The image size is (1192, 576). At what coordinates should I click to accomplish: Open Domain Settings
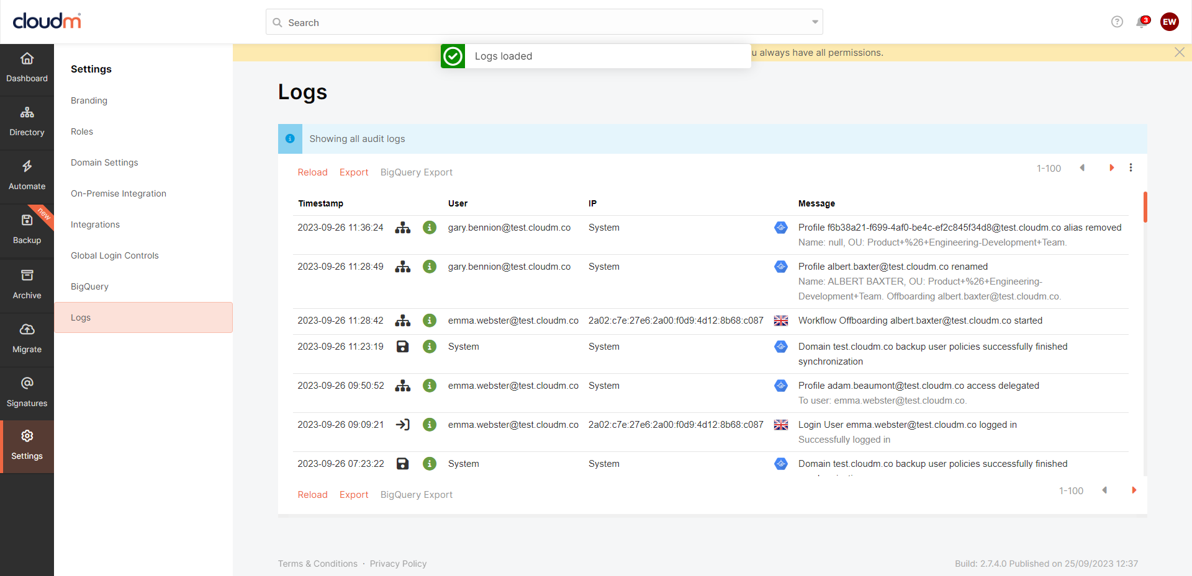(x=104, y=162)
